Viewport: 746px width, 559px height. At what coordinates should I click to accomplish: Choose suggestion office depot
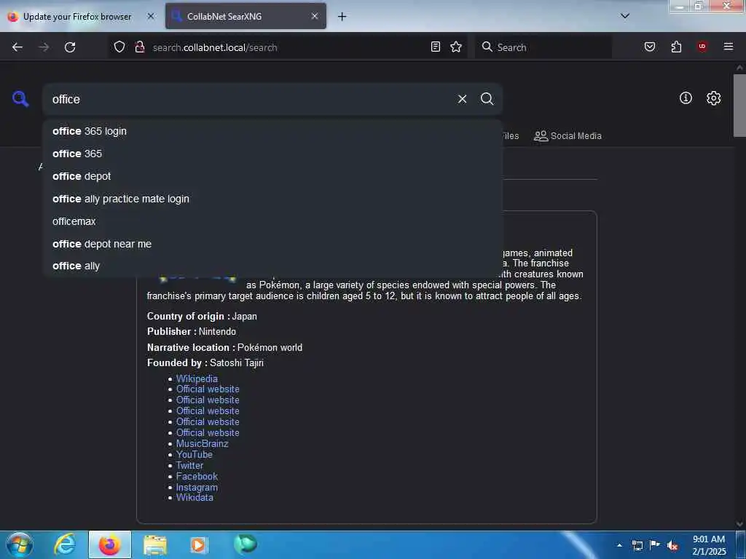(x=272, y=176)
